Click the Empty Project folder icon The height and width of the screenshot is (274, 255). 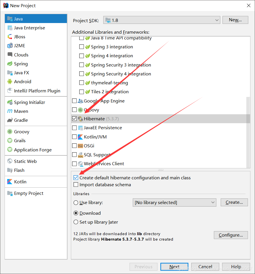[x=10, y=193]
